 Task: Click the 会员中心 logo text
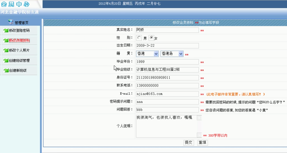tap(15, 4)
